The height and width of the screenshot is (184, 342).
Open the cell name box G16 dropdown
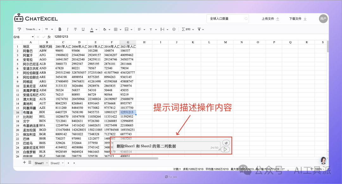(33, 37)
